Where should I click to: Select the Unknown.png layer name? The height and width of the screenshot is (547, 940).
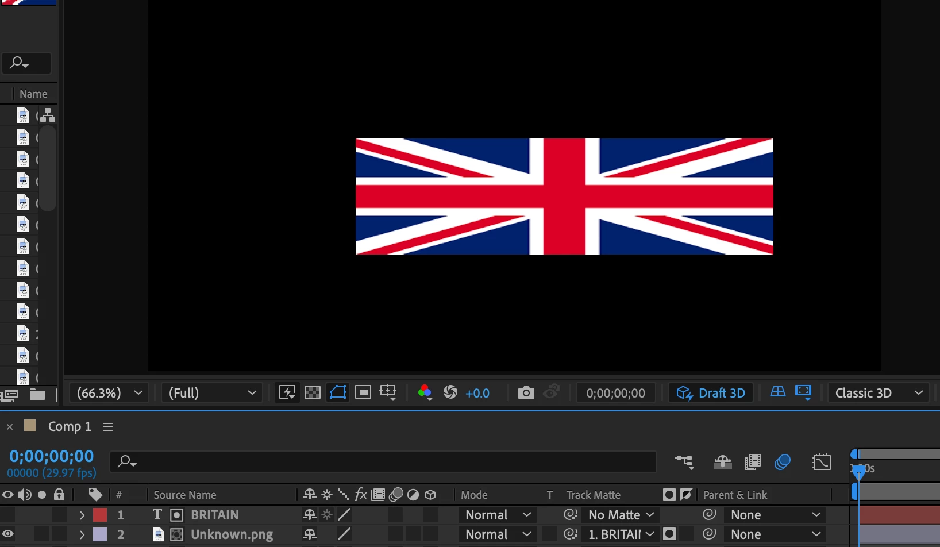tap(232, 534)
